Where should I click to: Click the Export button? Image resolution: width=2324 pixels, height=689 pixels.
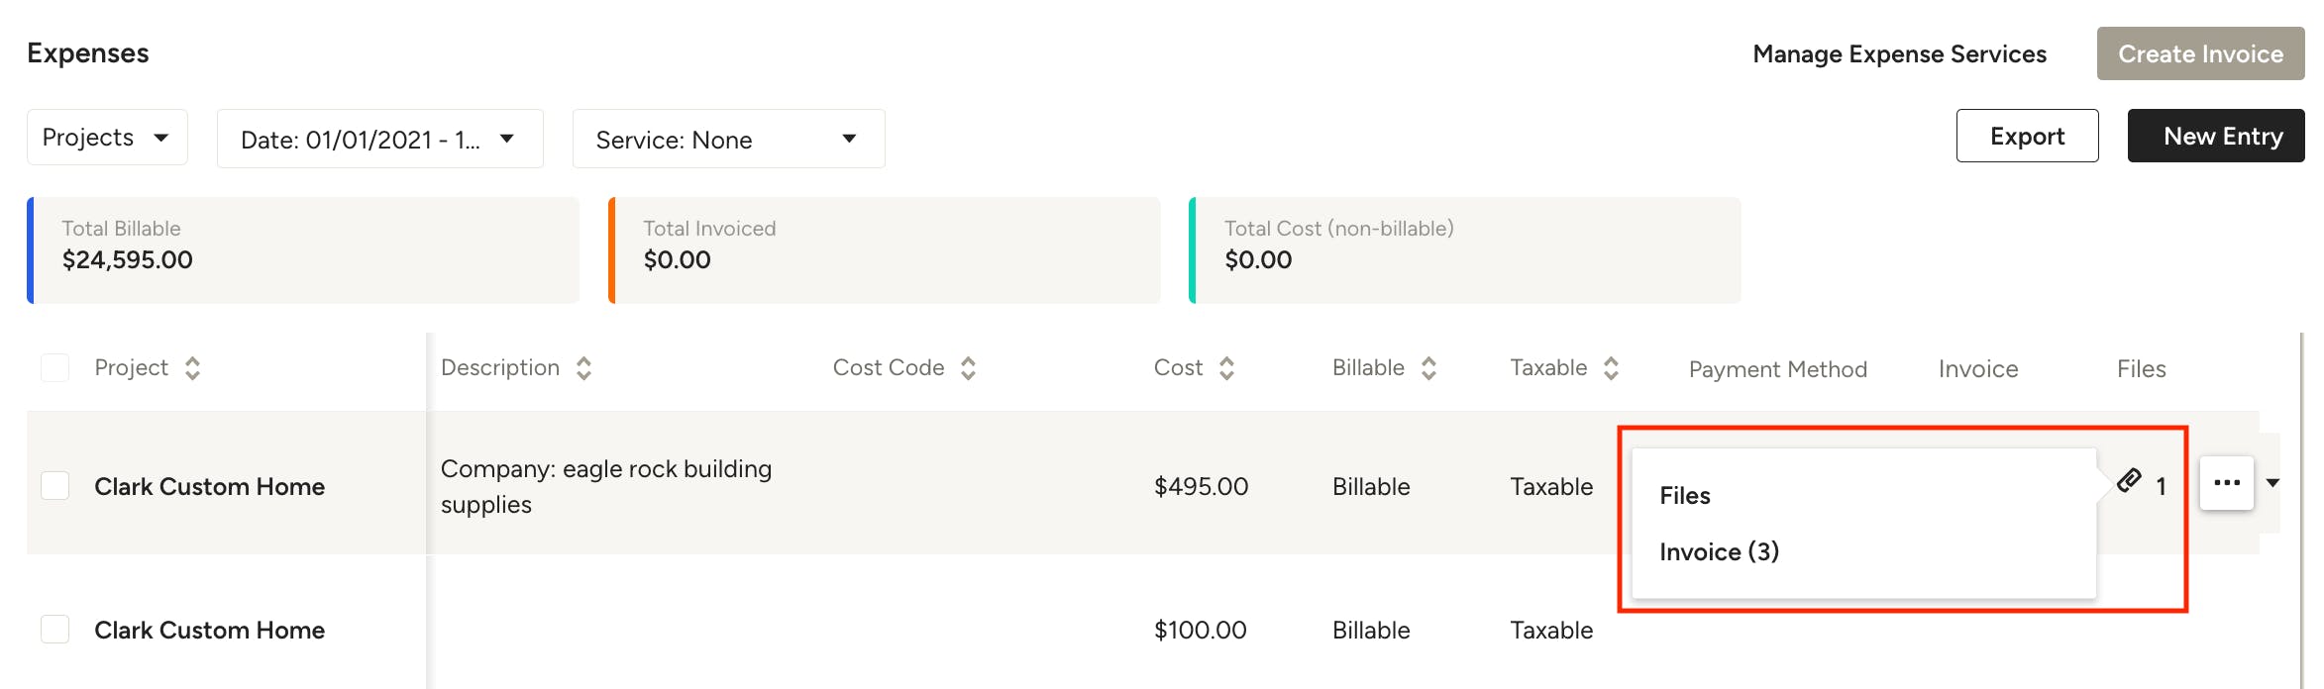(2027, 136)
